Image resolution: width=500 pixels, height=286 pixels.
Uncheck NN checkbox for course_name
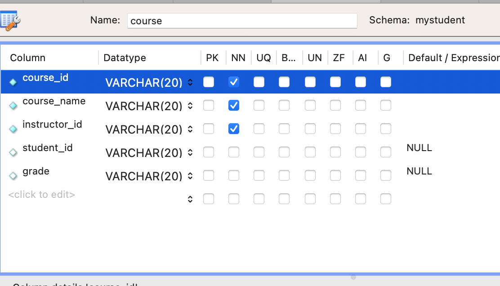tap(234, 105)
